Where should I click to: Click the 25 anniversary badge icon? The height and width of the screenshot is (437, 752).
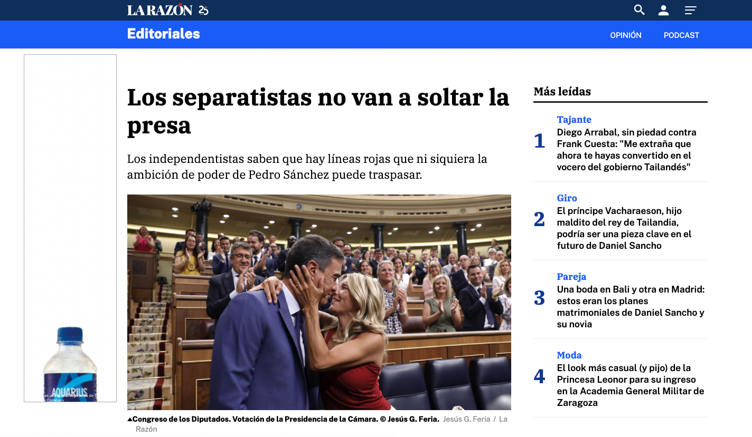coord(203,10)
